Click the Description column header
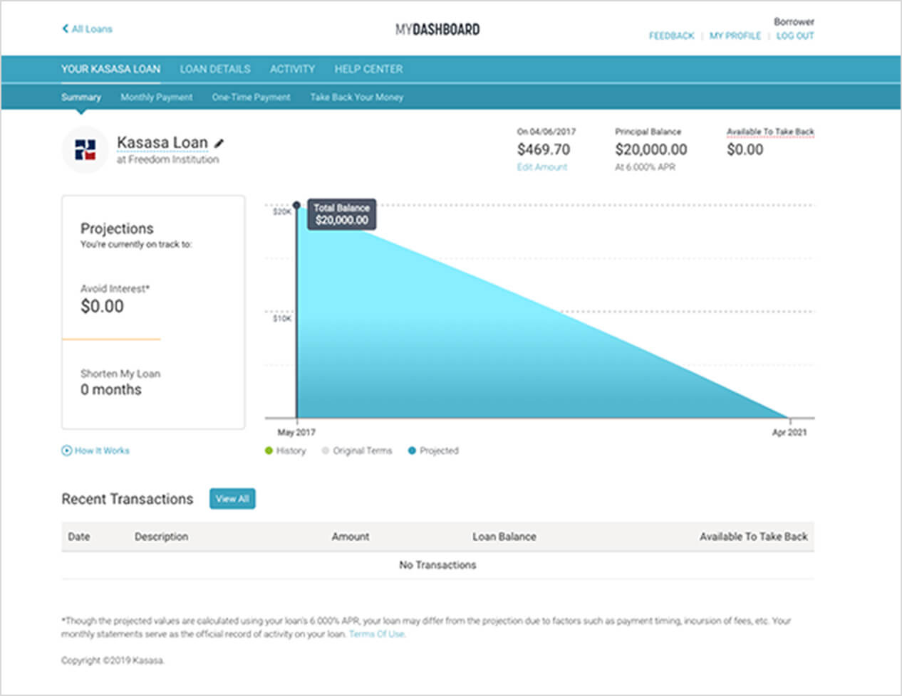Image resolution: width=902 pixels, height=696 pixels. pos(162,537)
